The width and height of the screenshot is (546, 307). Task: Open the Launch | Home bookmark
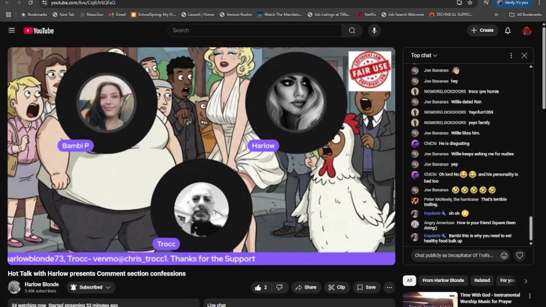(197, 14)
